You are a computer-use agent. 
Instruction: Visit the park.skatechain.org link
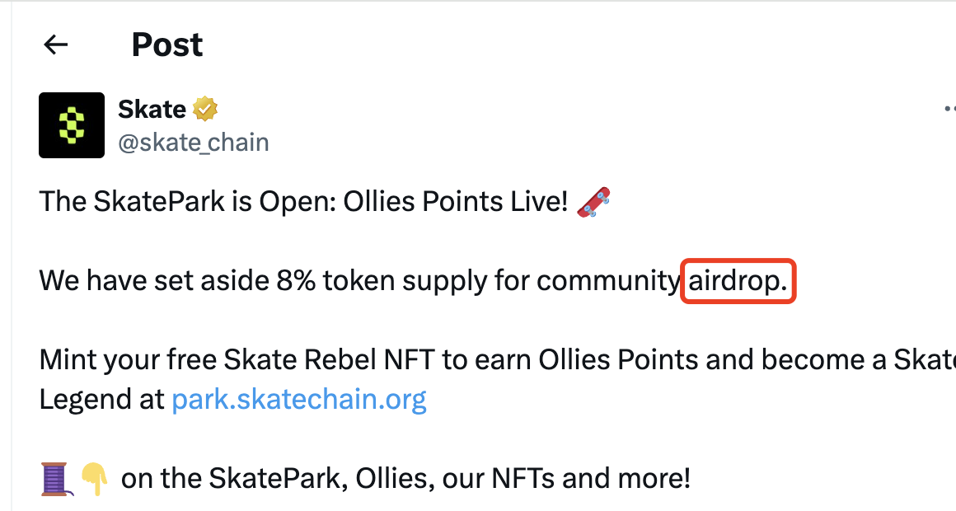(x=298, y=400)
